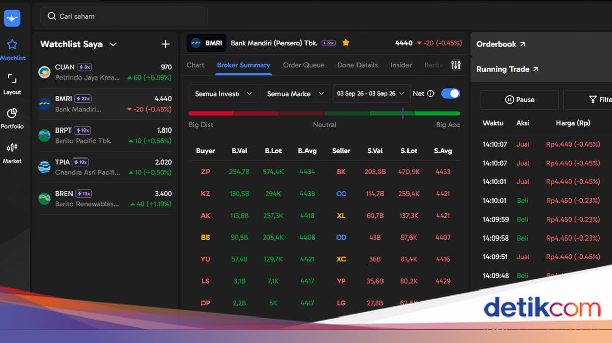Click the Harga (Rp) column header
This screenshot has width=612, height=343.
573,123
